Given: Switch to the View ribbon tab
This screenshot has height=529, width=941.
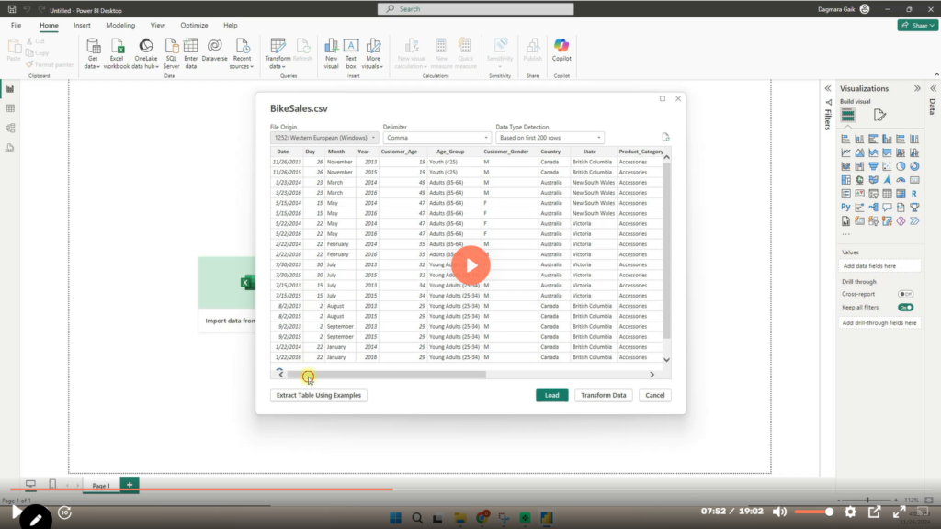Looking at the screenshot, I should [158, 25].
